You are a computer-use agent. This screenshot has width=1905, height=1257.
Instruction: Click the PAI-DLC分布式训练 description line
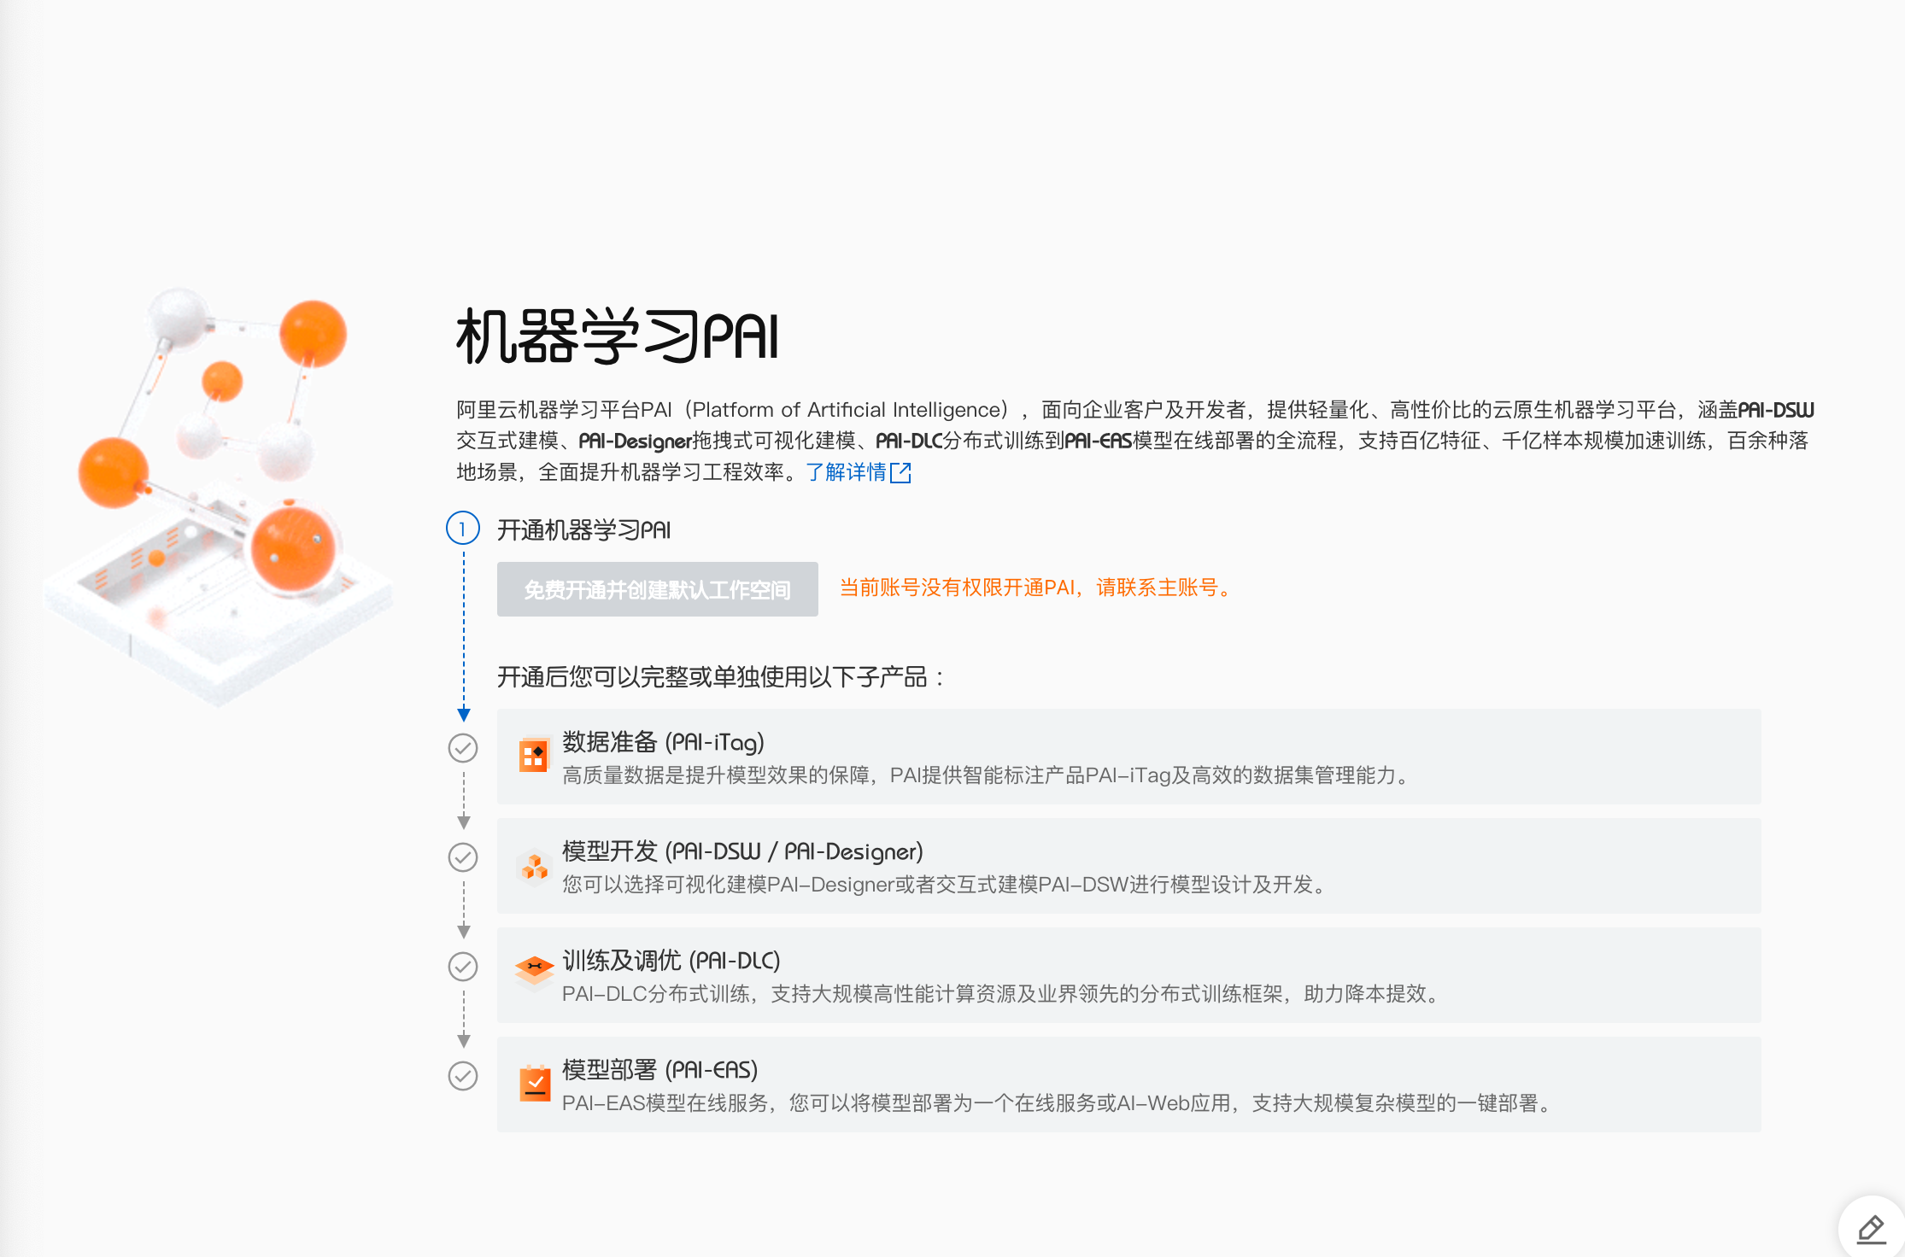1003,994
